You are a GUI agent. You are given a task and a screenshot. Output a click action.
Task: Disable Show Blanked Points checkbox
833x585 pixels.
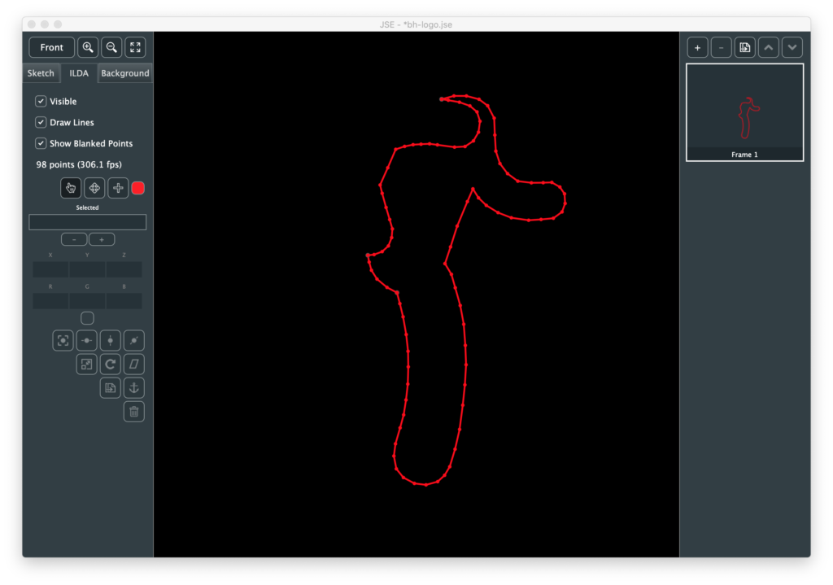pyautogui.click(x=41, y=144)
